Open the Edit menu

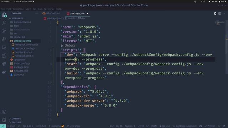[x=9, y=9]
